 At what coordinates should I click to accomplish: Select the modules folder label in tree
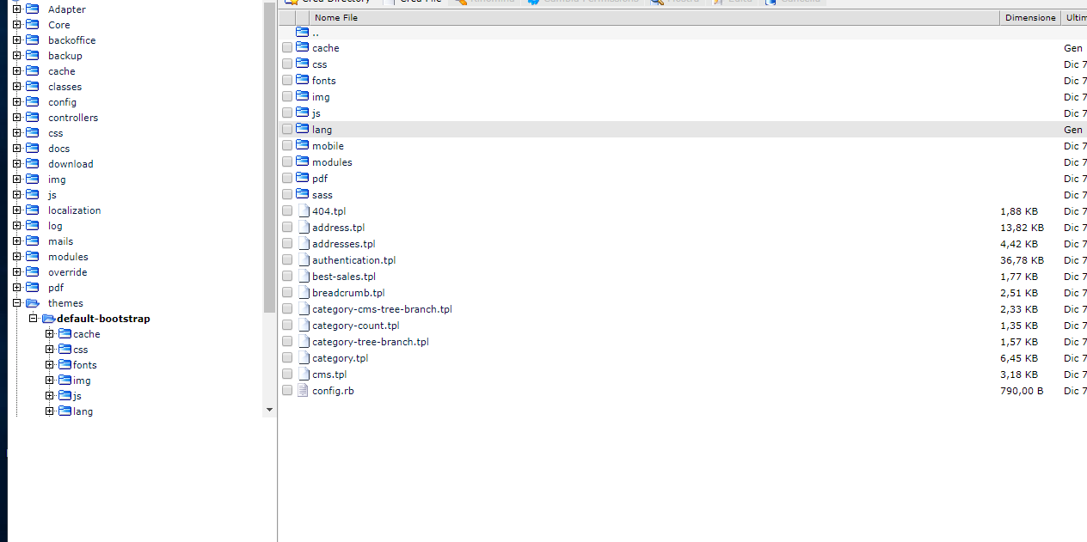68,257
